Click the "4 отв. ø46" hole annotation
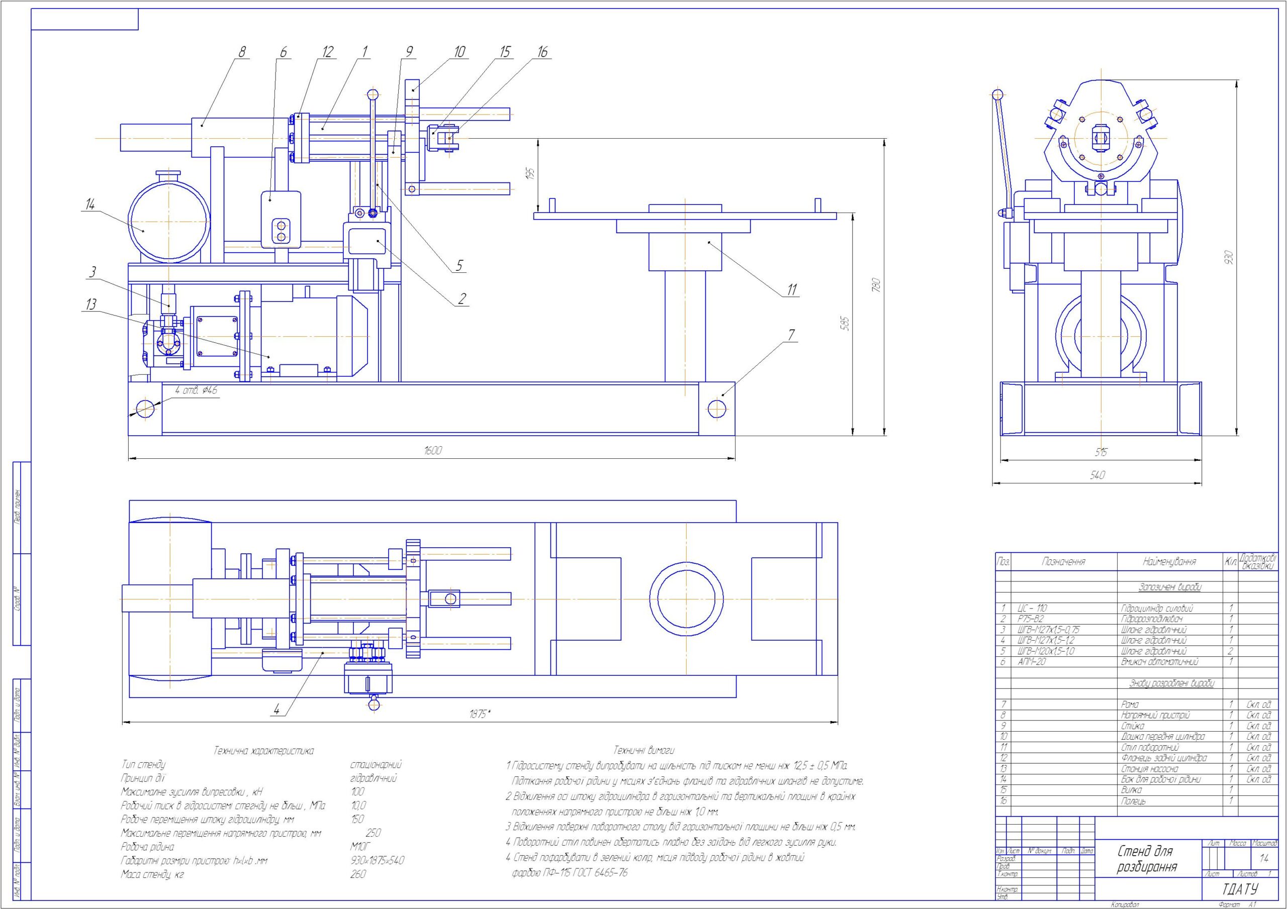The height and width of the screenshot is (909, 1287). coord(196,390)
